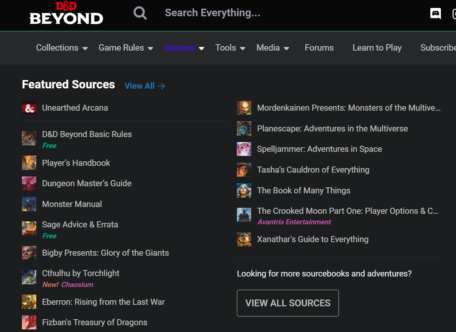
Task: Expand the Collections dropdown arrow
Action: click(85, 48)
